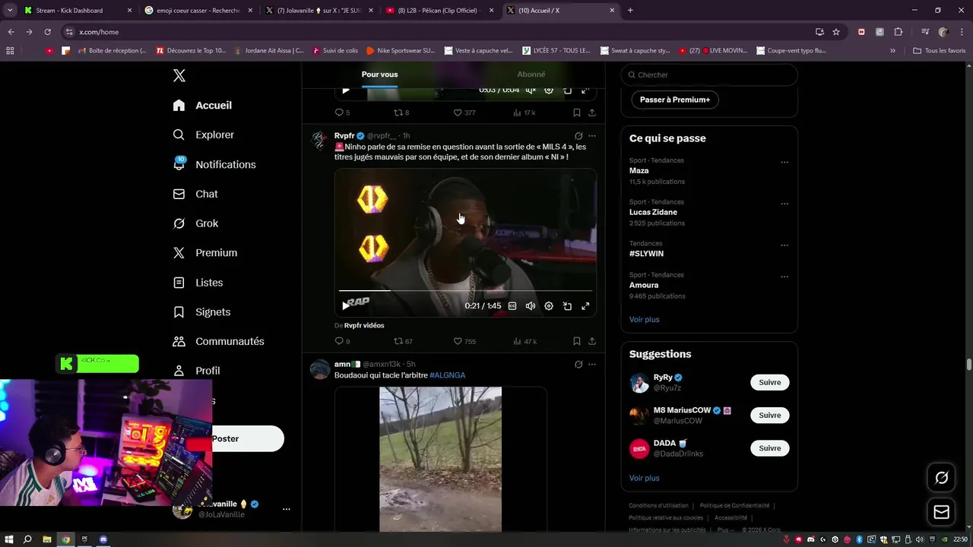Open Grok explanation for the Rvpfr post

[x=578, y=136]
